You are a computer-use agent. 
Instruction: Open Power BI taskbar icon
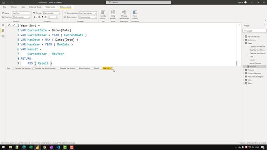click(x=38, y=147)
